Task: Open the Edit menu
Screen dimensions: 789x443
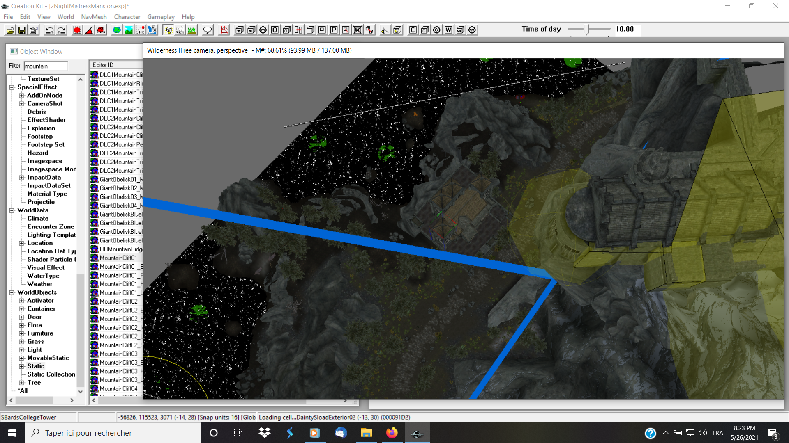Action: (x=25, y=17)
